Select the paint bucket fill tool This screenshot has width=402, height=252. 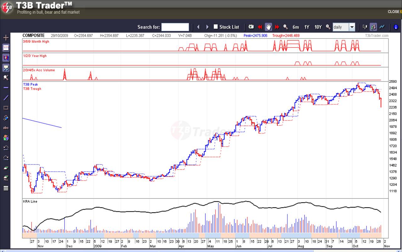(6, 118)
